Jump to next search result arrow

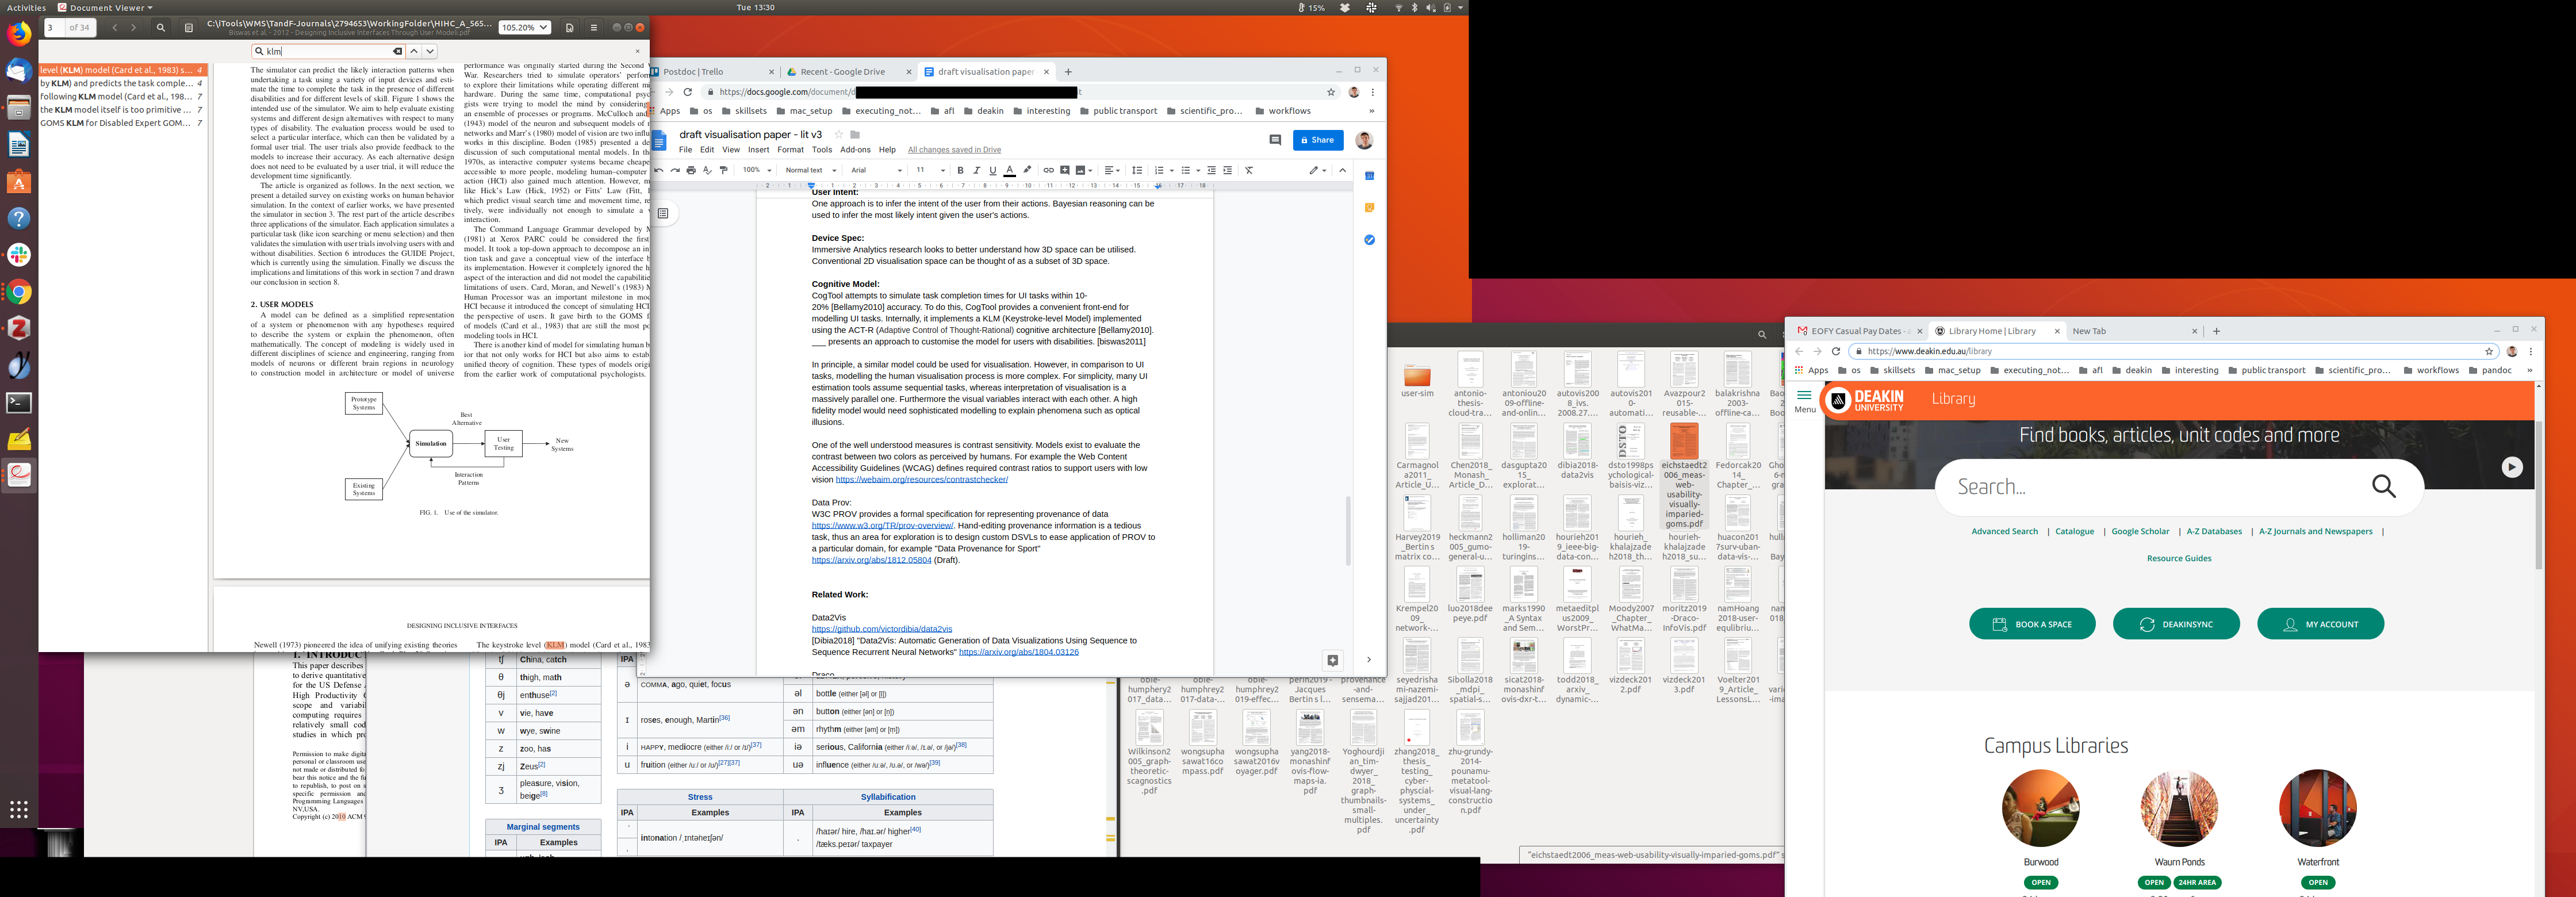(x=430, y=51)
